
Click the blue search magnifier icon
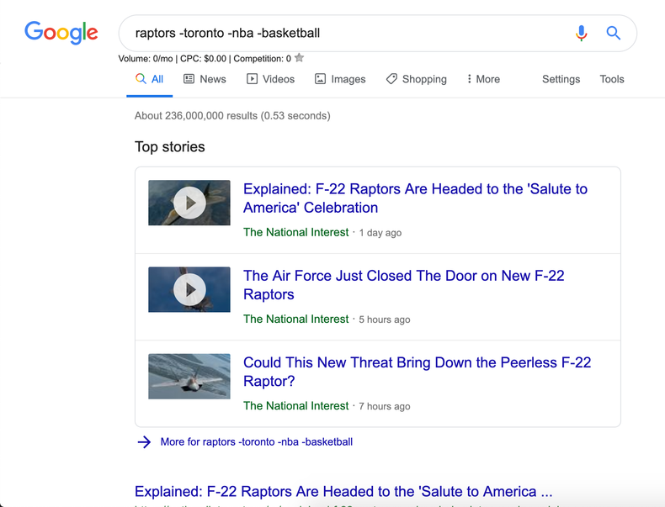coord(614,34)
